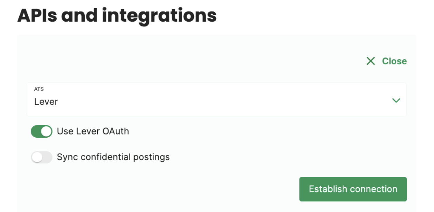Click the close X at top right

pyautogui.click(x=371, y=61)
